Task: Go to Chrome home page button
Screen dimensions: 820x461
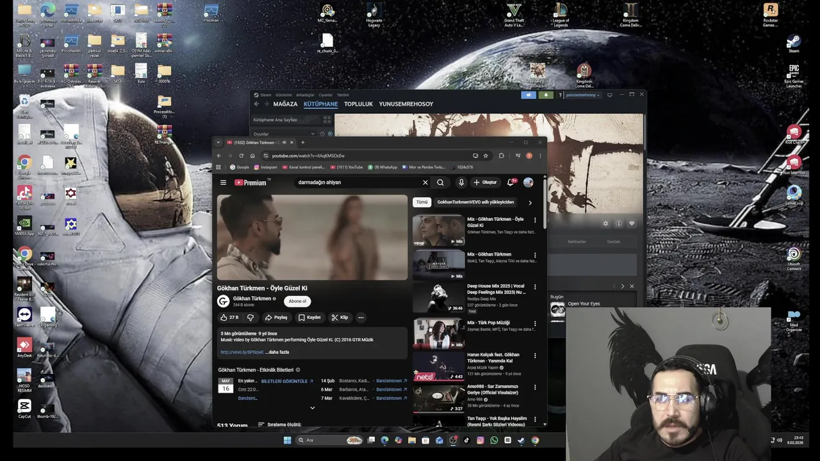Action: [x=252, y=156]
